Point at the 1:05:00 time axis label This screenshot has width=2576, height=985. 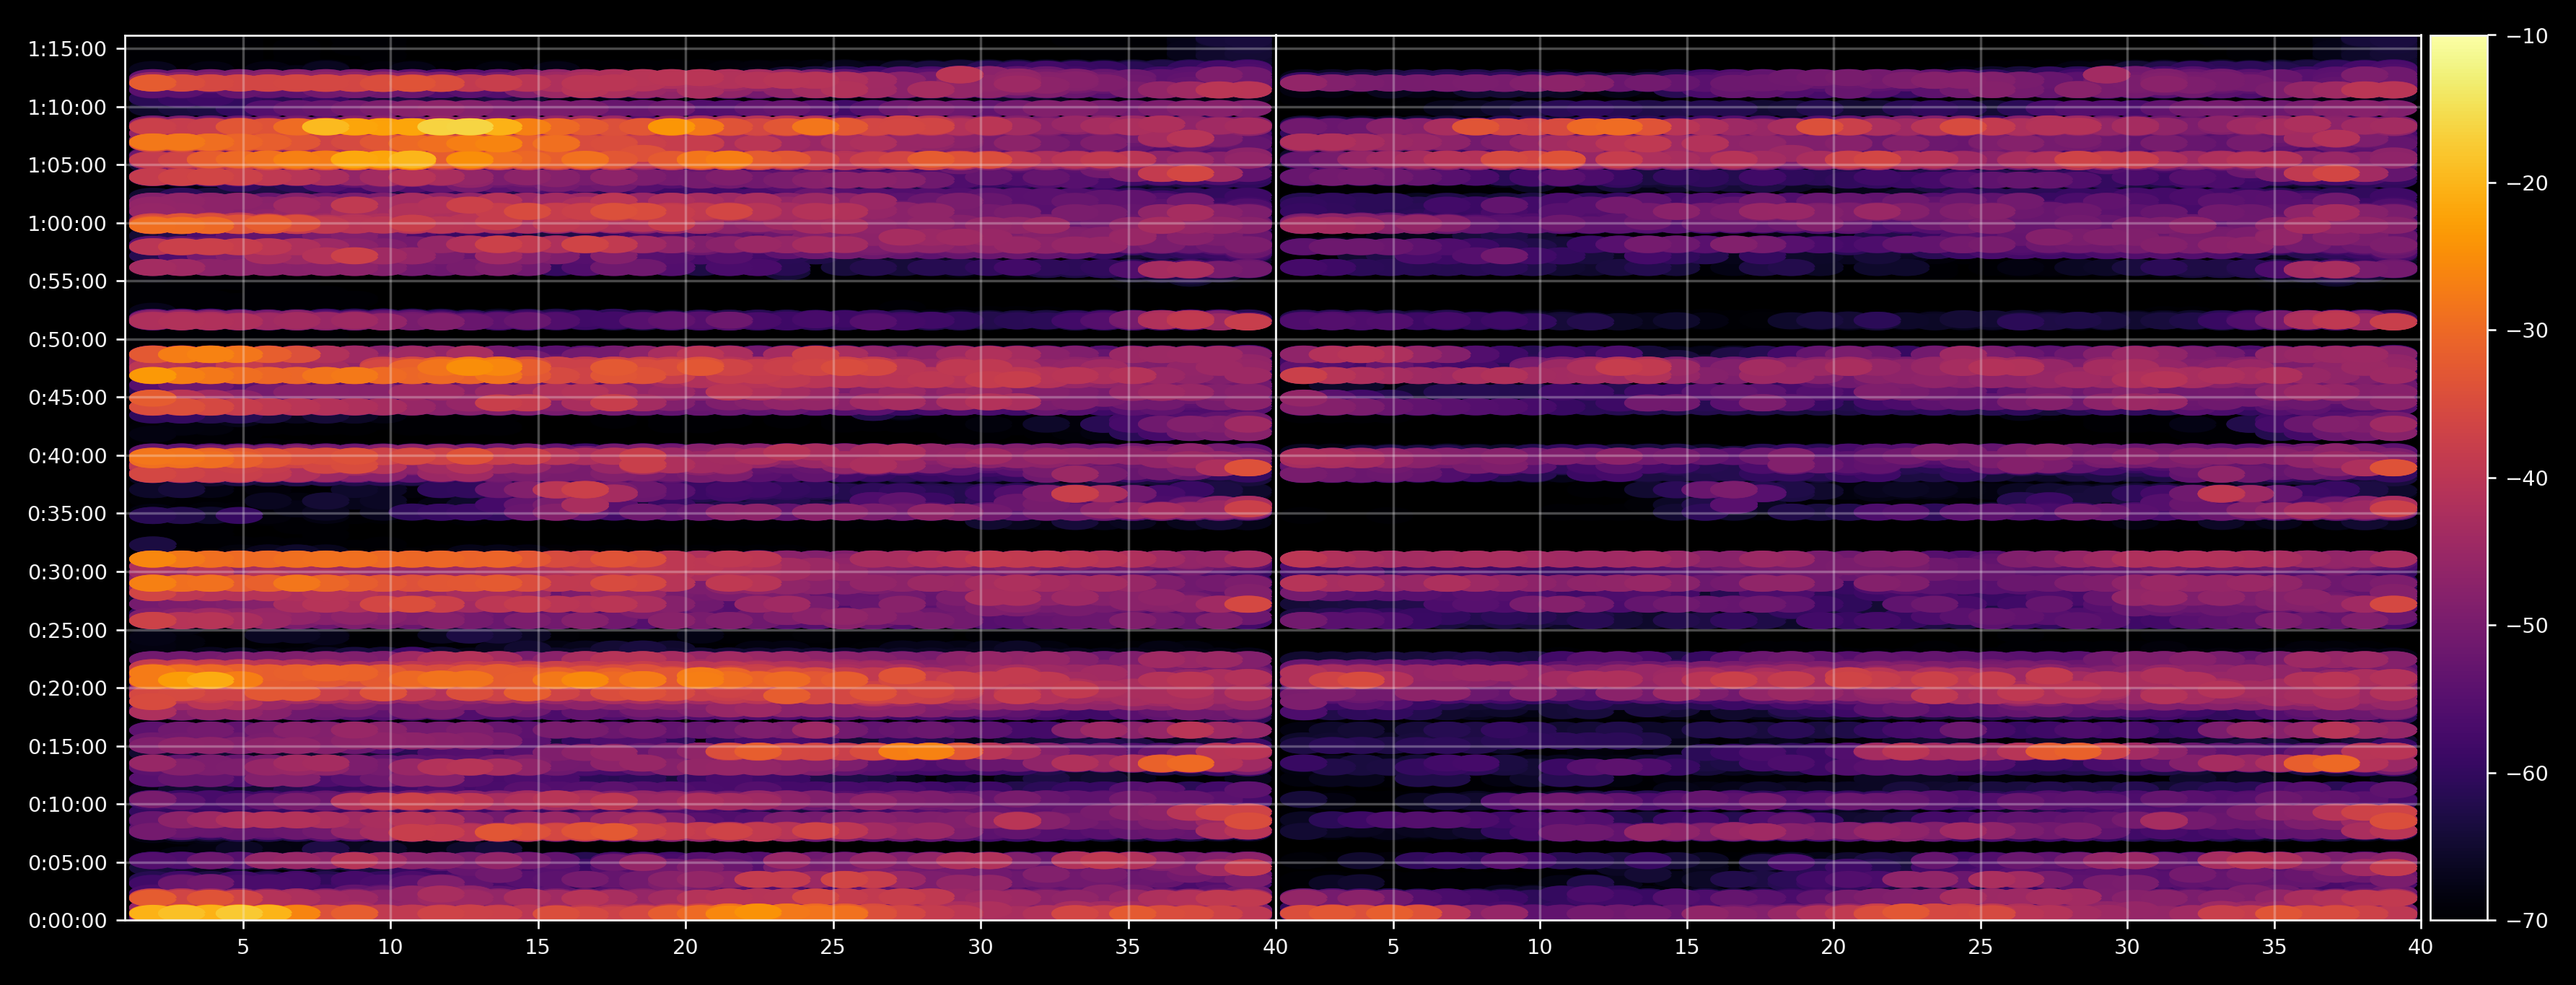[x=67, y=165]
